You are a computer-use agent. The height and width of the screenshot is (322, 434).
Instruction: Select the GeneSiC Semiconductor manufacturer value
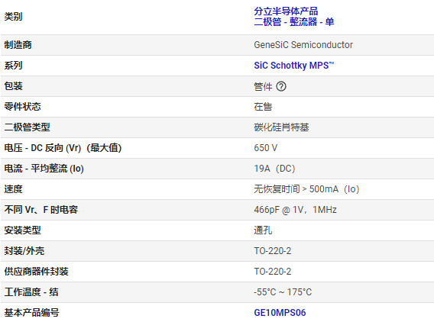click(x=303, y=45)
